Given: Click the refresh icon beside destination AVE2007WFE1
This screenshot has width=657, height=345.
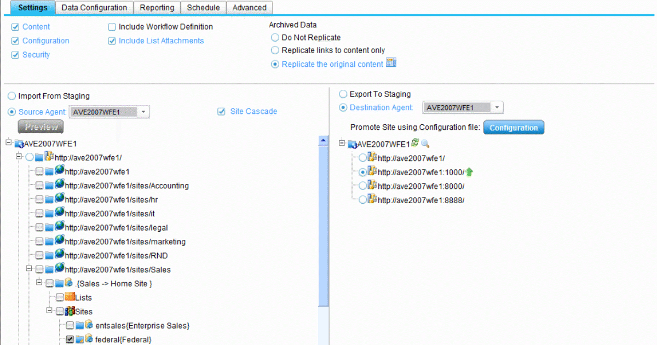Looking at the screenshot, I should coord(414,143).
